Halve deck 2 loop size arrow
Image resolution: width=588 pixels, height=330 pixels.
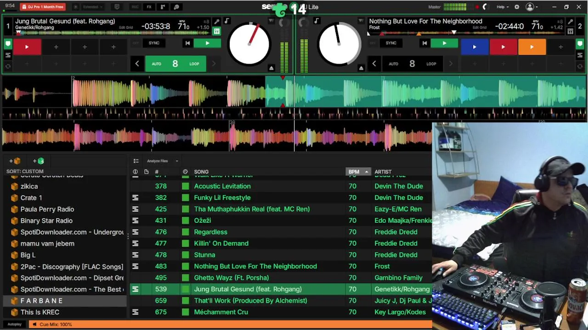(374, 64)
